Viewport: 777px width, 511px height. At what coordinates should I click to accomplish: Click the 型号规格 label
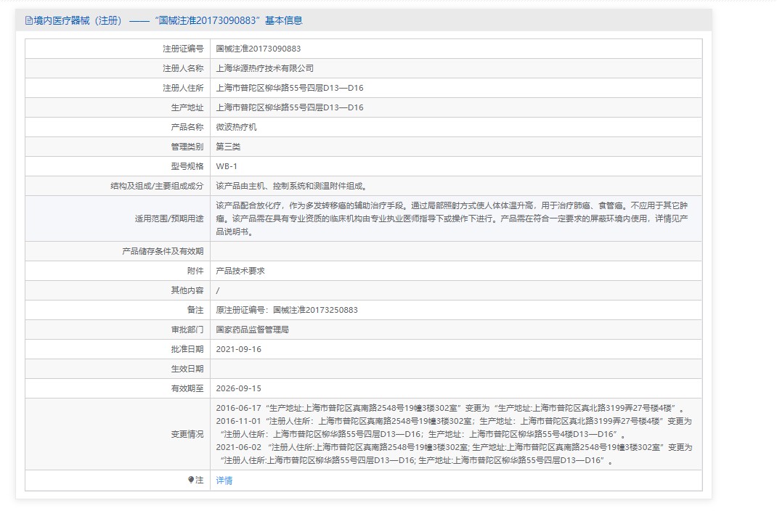(x=187, y=166)
